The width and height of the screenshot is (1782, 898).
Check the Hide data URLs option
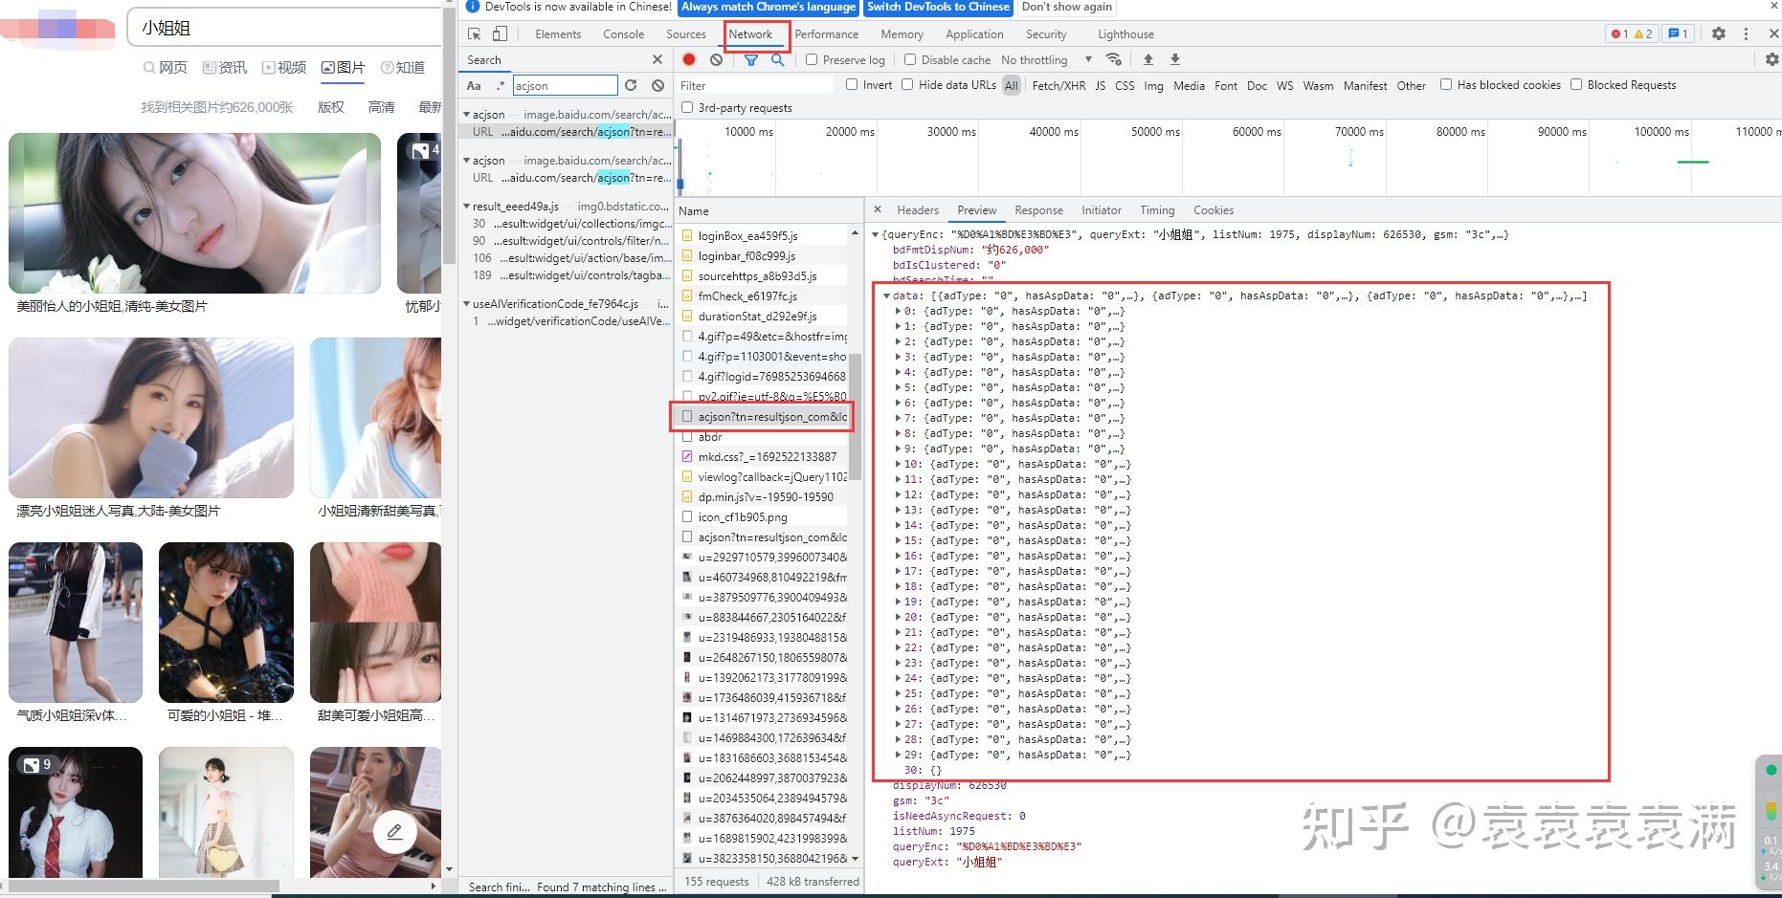click(x=907, y=85)
